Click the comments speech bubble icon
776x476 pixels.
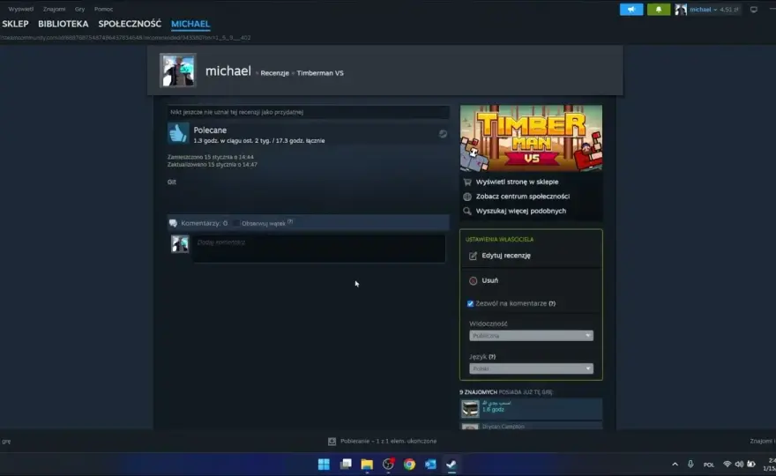173,223
